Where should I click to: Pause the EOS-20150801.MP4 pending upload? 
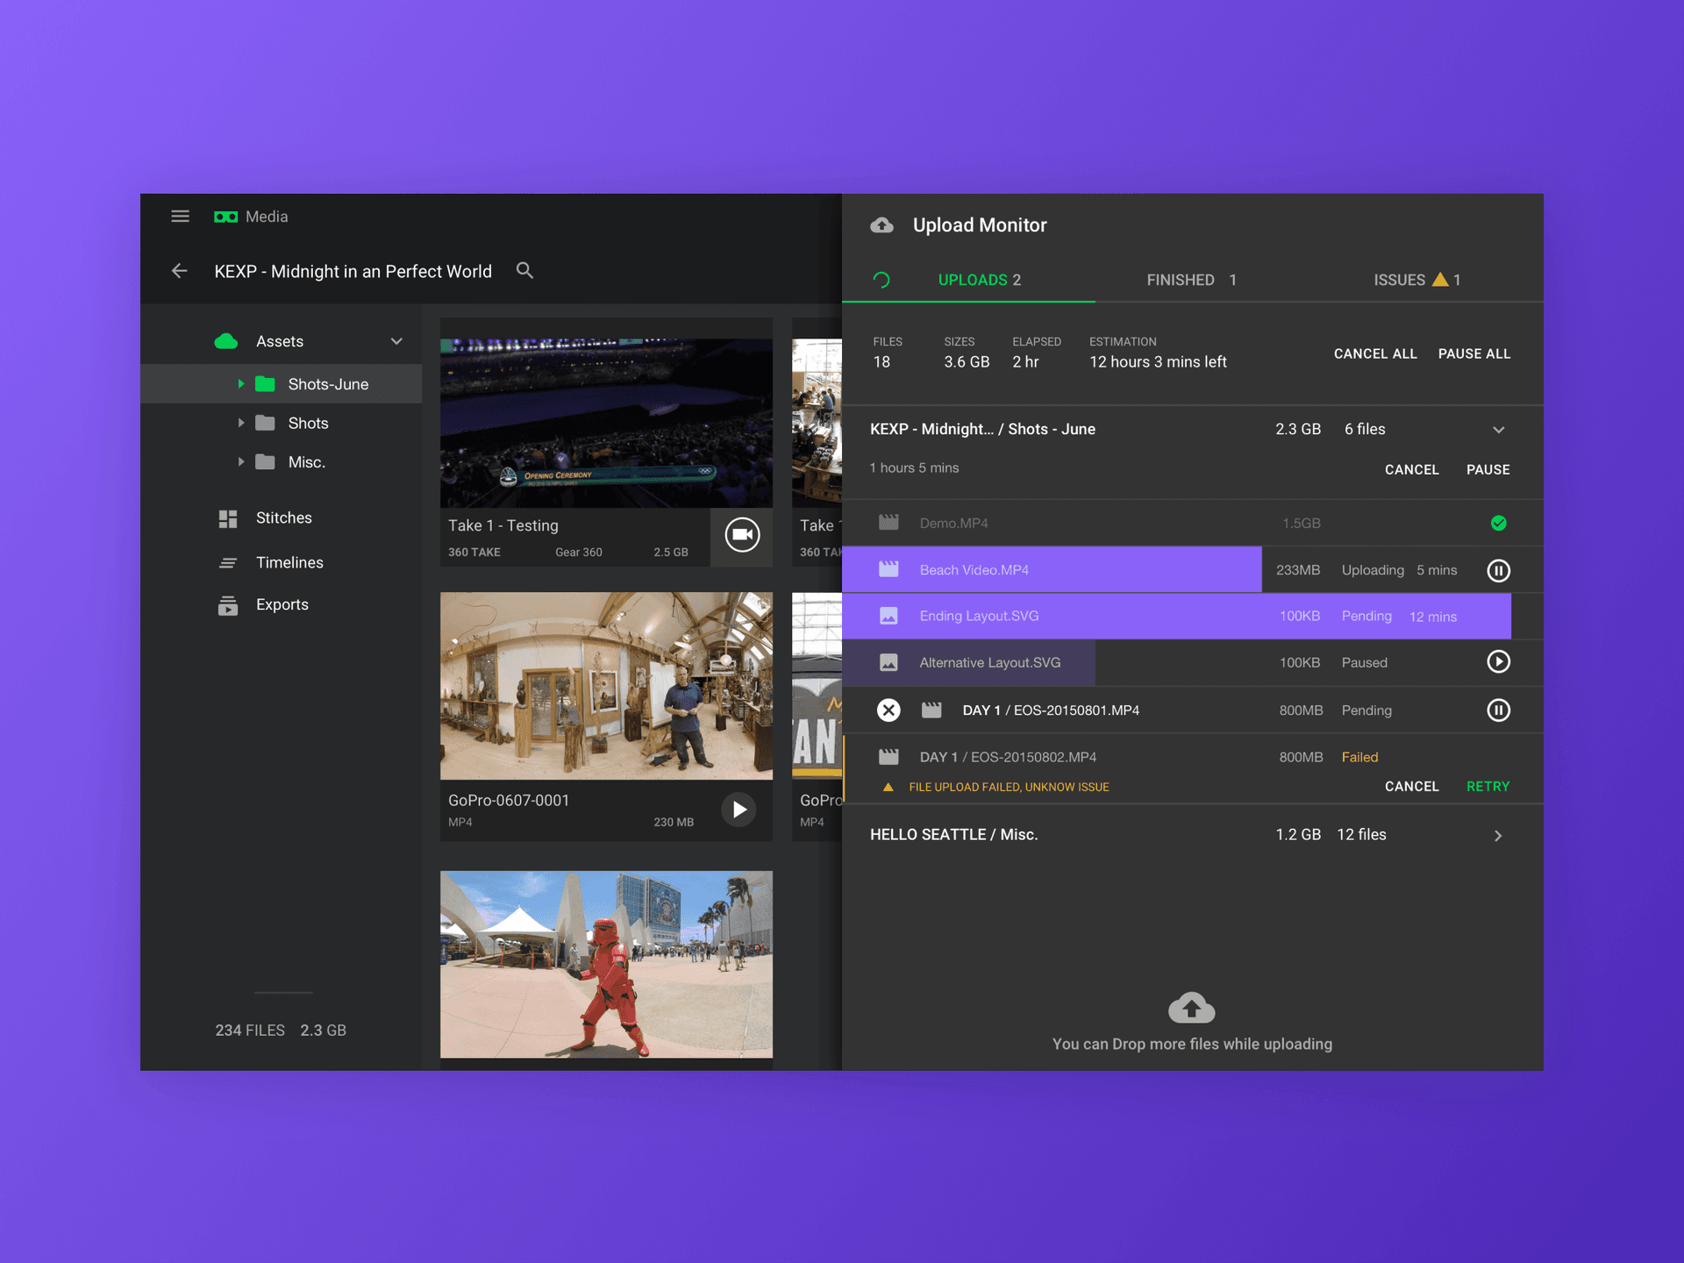(1498, 710)
